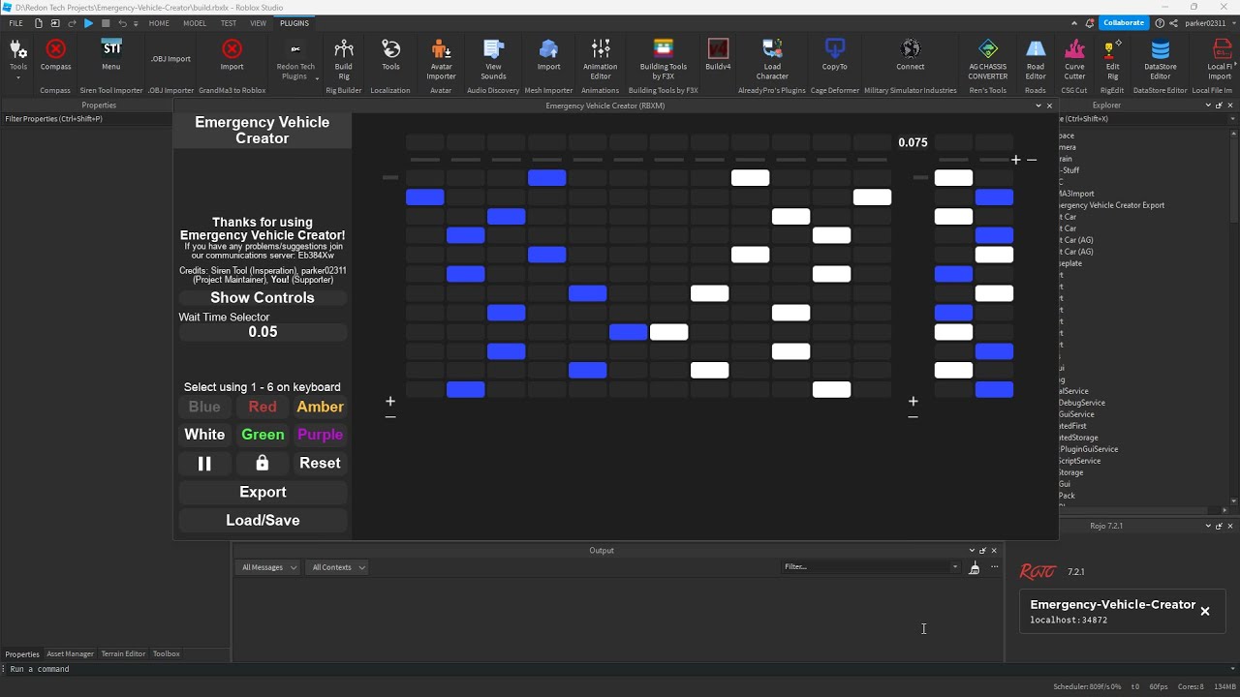Open the quick access toolbar customize arrow
This screenshot has width=1240, height=697.
tap(136, 23)
